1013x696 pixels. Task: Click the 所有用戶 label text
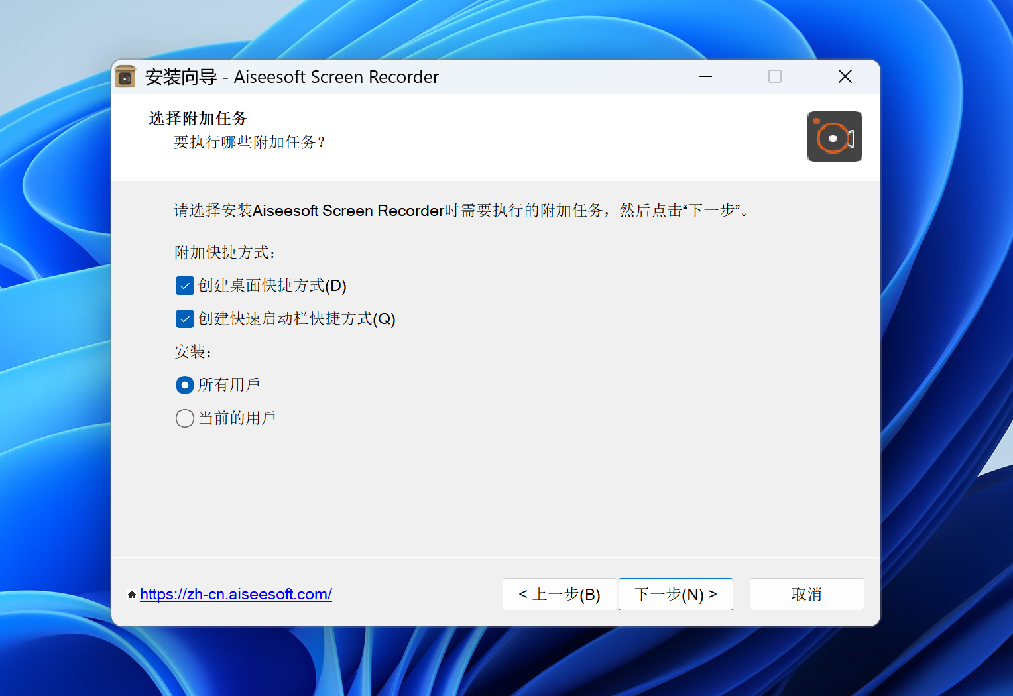(229, 385)
